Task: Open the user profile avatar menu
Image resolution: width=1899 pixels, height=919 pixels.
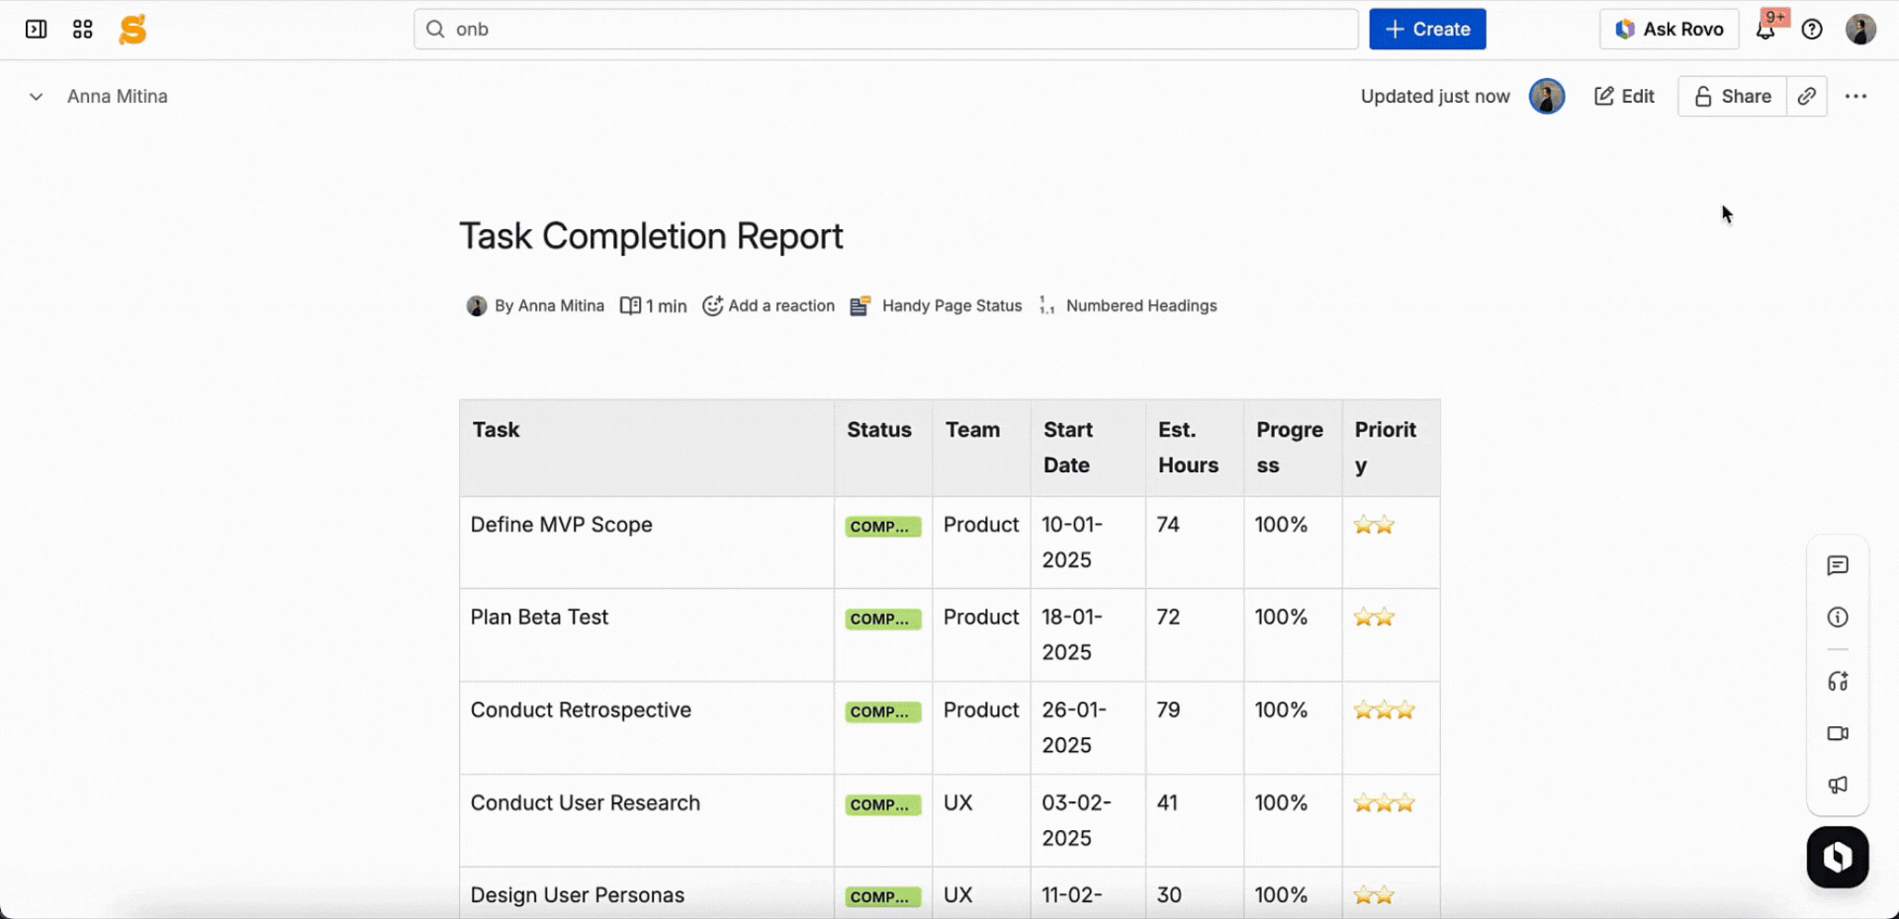Action: coord(1860,30)
